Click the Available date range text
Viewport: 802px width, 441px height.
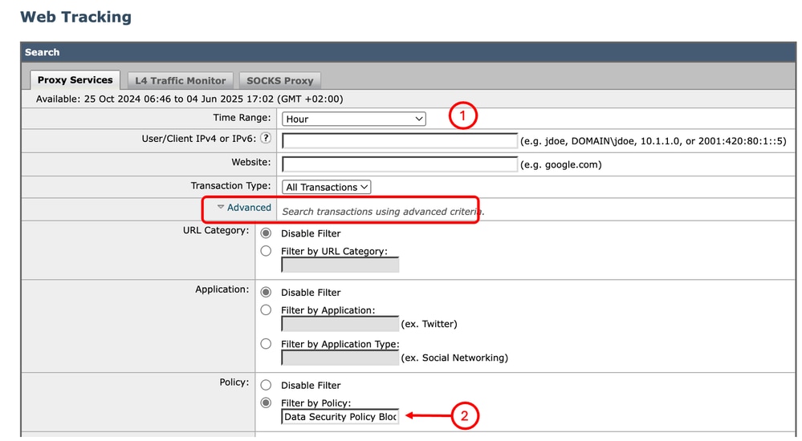[189, 99]
